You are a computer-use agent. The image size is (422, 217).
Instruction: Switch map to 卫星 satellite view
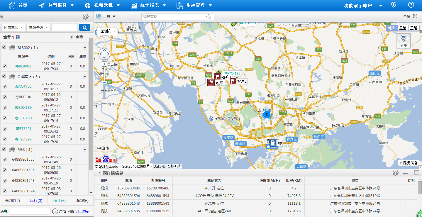[x=403, y=28]
